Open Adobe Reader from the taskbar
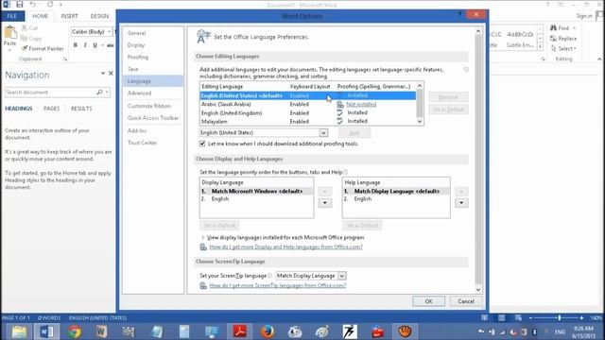The image size is (605, 340). [239, 331]
